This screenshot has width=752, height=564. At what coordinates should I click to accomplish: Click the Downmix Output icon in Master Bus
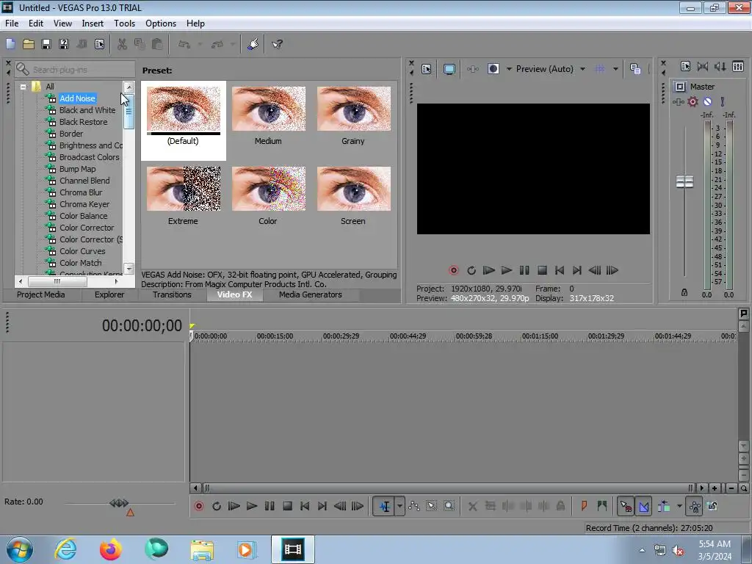pos(703,67)
